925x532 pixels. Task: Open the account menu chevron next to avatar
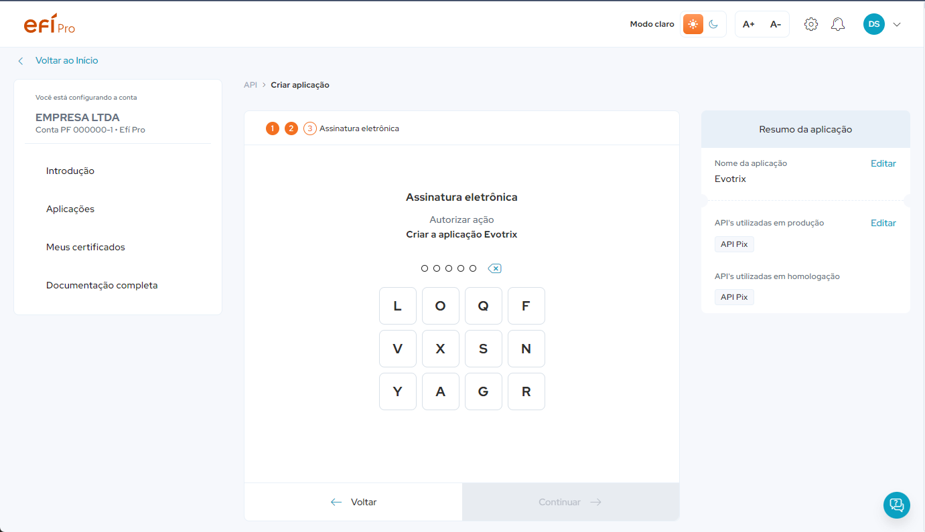click(x=896, y=24)
